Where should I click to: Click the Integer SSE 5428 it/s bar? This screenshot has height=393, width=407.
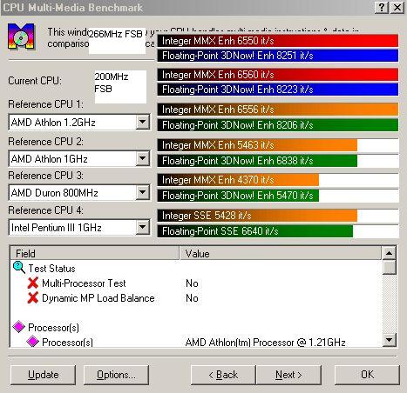278,216
